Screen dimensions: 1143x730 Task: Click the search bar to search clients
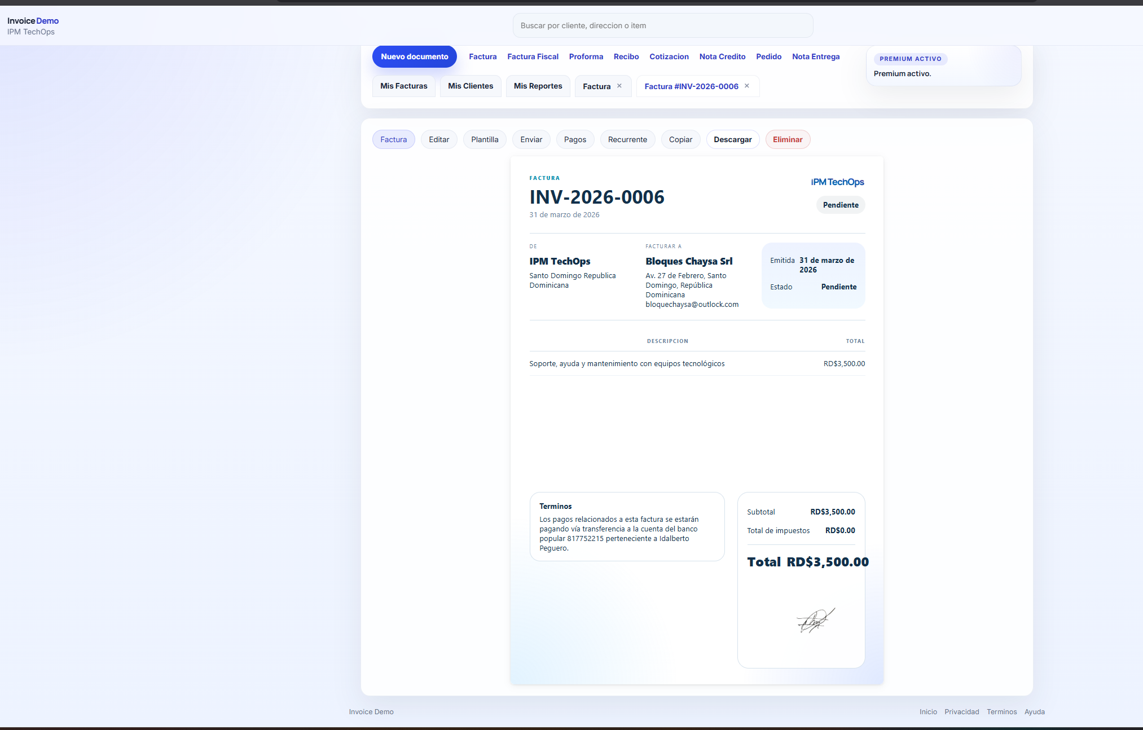662,25
